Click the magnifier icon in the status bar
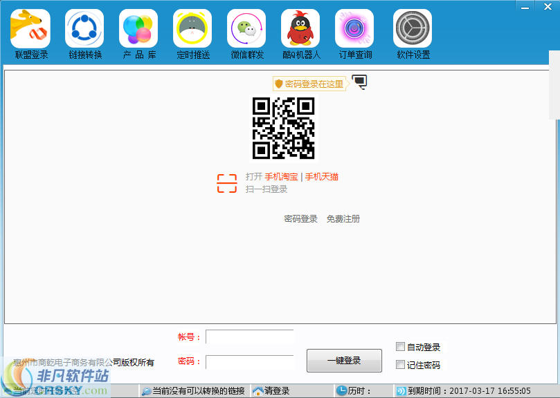 tap(146, 391)
